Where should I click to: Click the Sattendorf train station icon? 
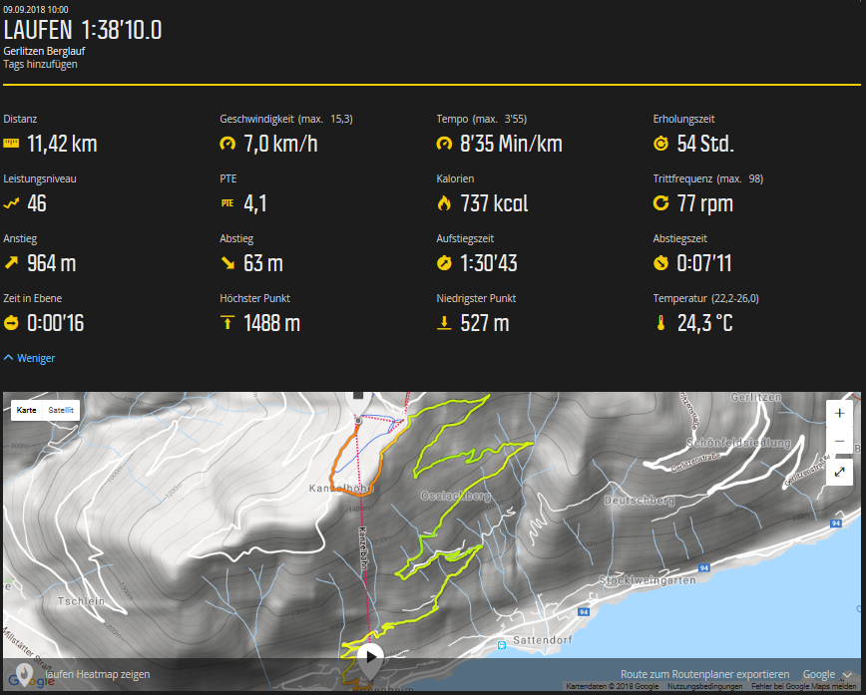[502, 646]
